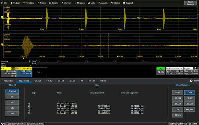Screen dimensions: 199x125
Task: Open the Timebase descriptor box
Action: pos(174,71)
